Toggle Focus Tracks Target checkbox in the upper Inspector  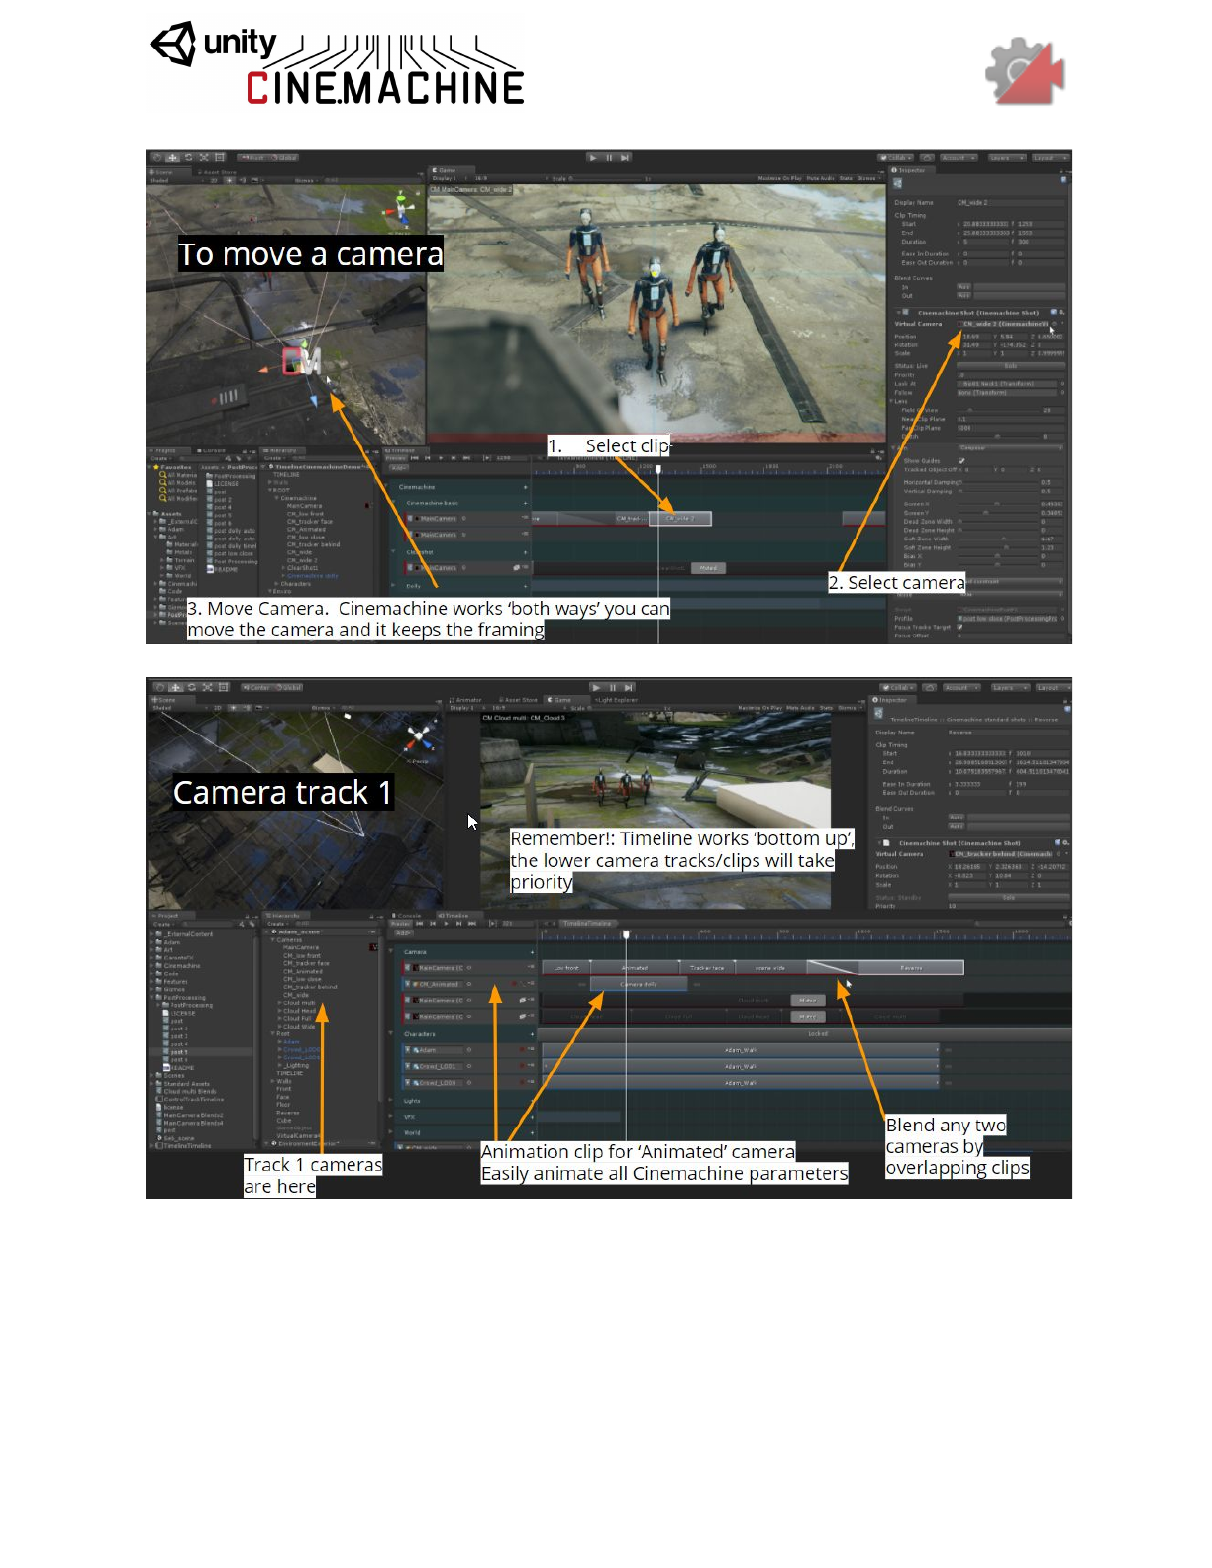(959, 627)
